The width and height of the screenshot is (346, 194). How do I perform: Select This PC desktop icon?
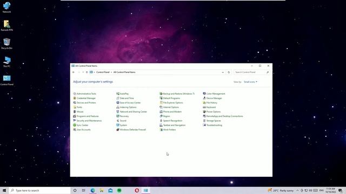tap(7, 61)
